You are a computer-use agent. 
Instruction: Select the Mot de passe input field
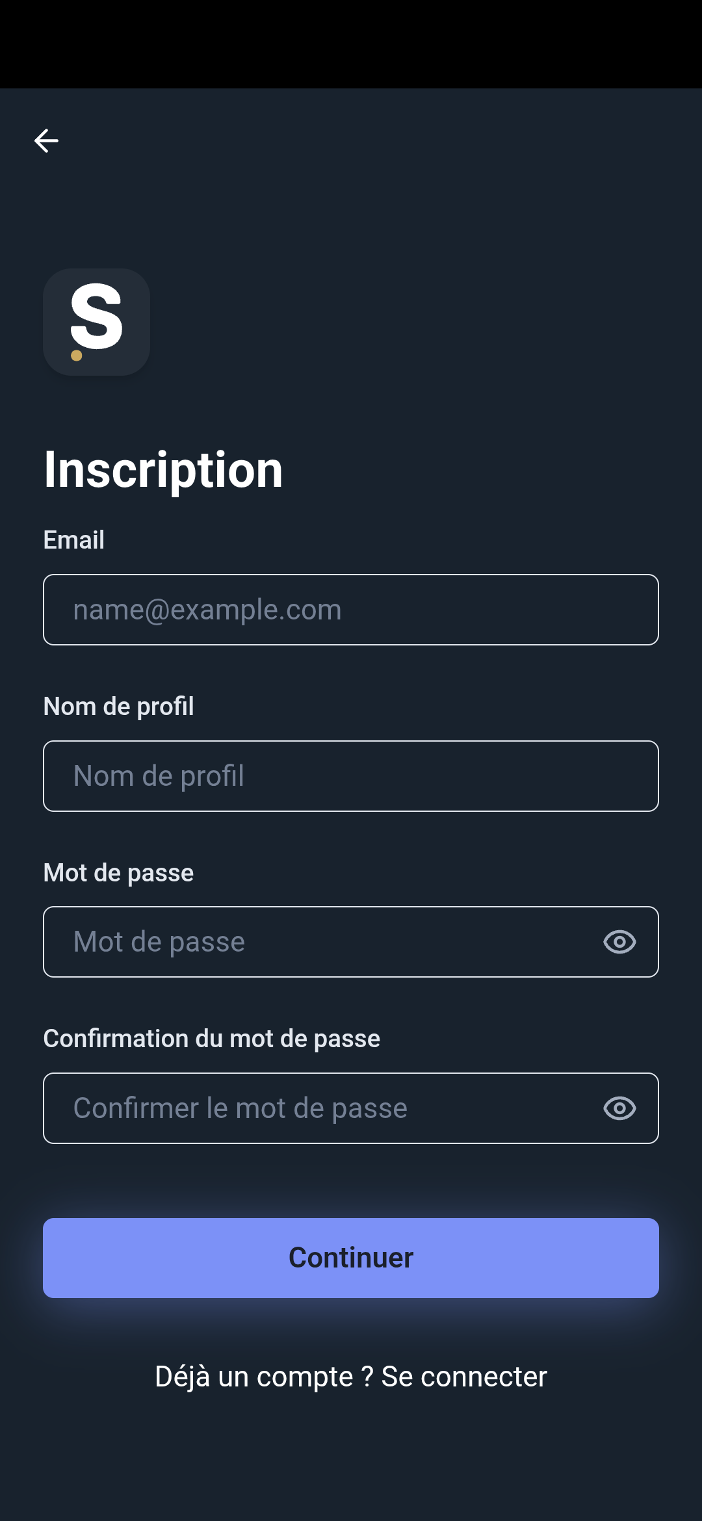click(318, 942)
